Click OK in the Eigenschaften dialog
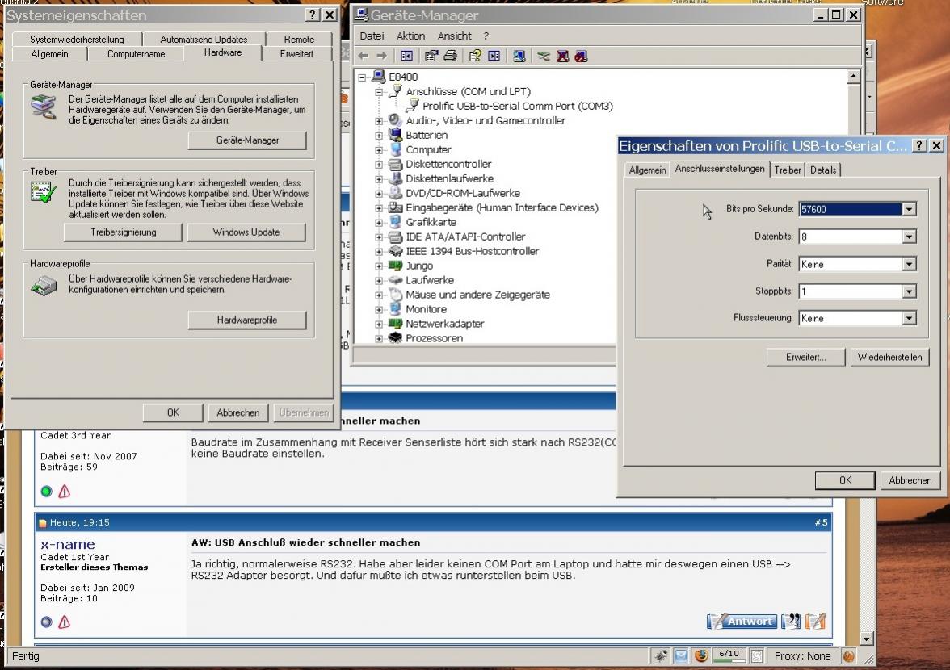Image resolution: width=950 pixels, height=670 pixels. point(845,480)
